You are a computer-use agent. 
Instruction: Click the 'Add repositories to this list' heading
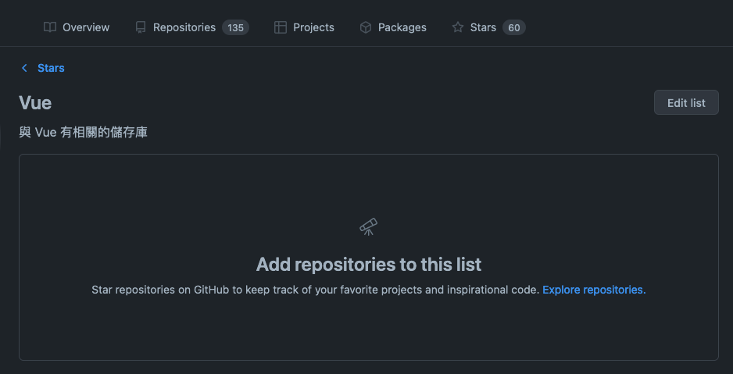click(x=369, y=264)
